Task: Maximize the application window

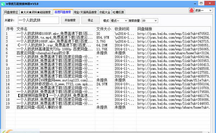Action: coord(201,3)
